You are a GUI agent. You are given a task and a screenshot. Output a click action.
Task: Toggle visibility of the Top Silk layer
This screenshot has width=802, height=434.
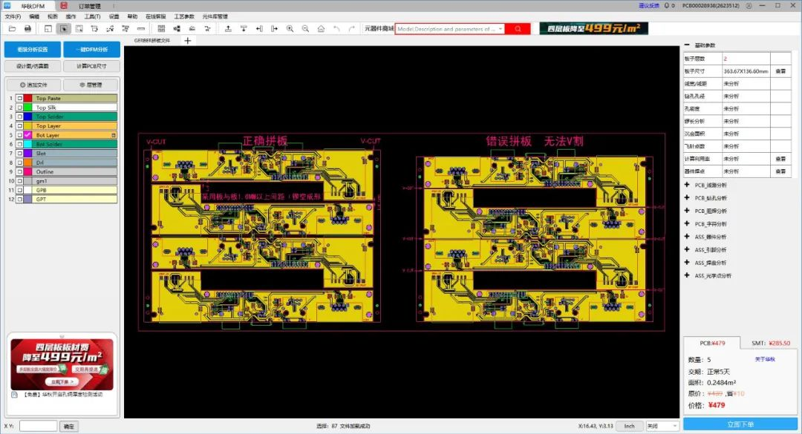19,108
